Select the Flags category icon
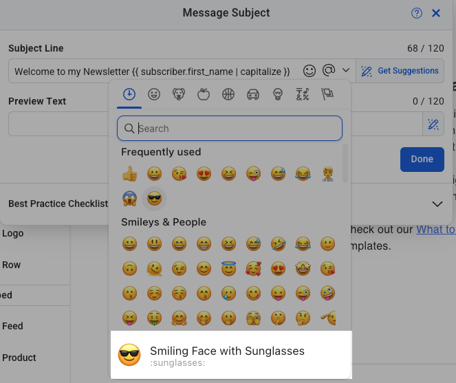Image resolution: width=456 pixels, height=383 pixels. pyautogui.click(x=327, y=95)
